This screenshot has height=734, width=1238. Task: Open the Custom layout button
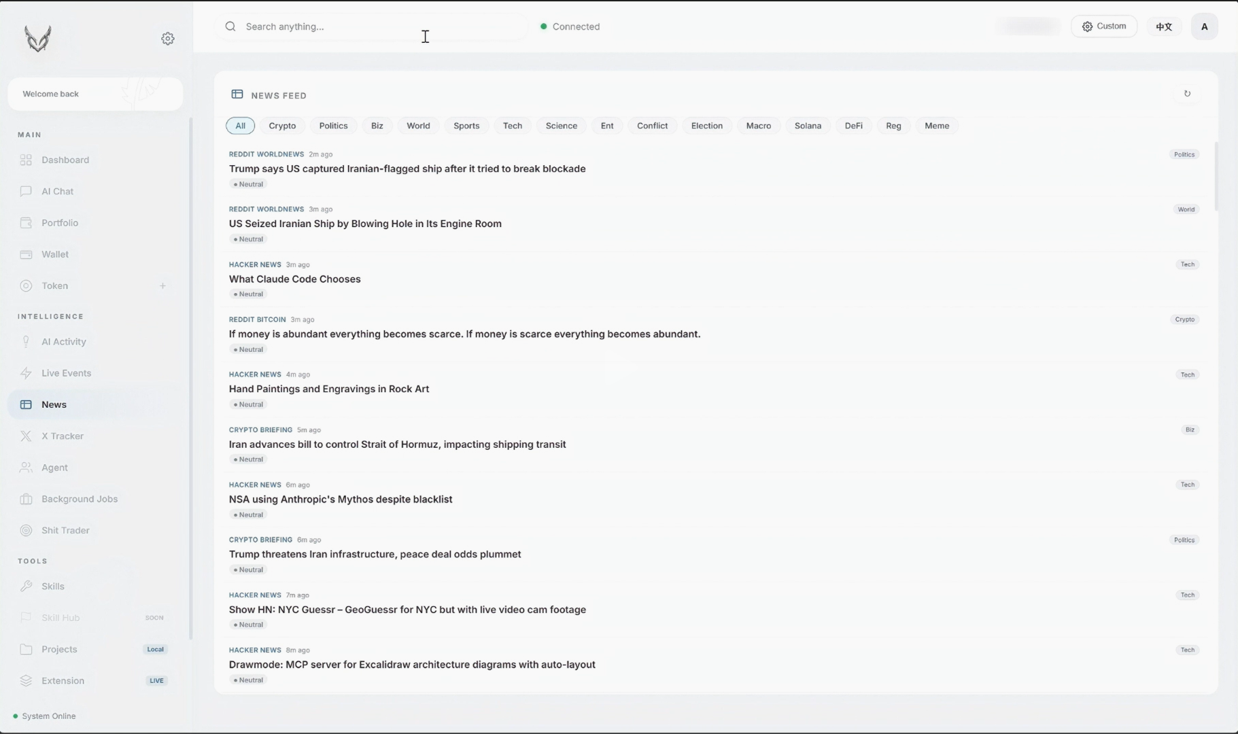pos(1104,27)
